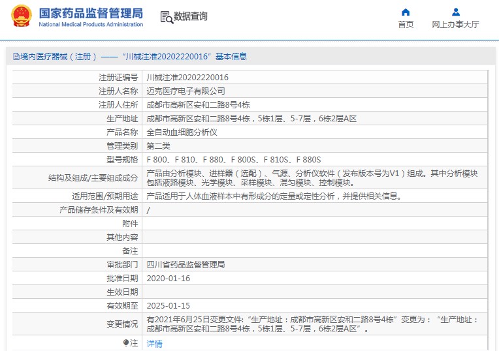Click the 变更情况 label
Viewport: 499px width, 351px height.
click(122, 324)
